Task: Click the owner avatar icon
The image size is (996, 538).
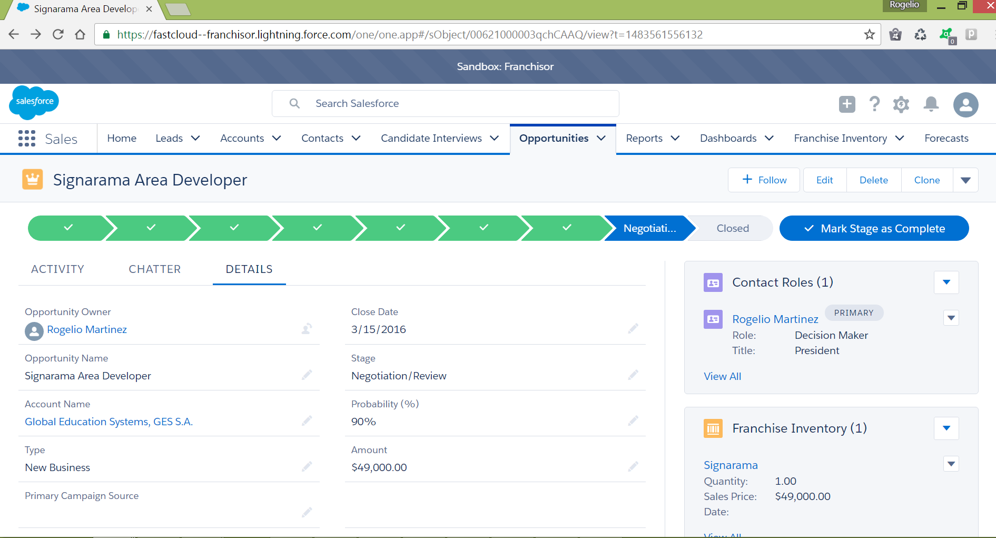Action: (x=34, y=331)
